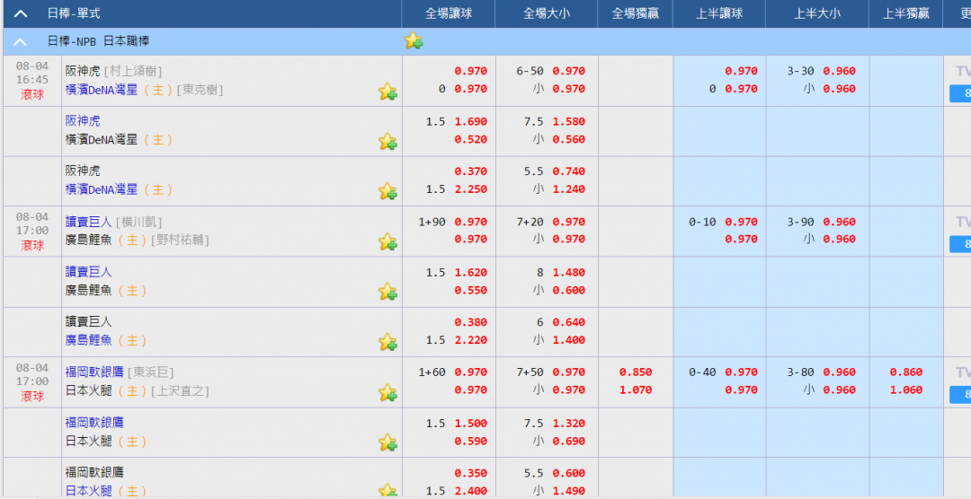
Task: Select 全場獨贏 column header
Action: click(636, 13)
